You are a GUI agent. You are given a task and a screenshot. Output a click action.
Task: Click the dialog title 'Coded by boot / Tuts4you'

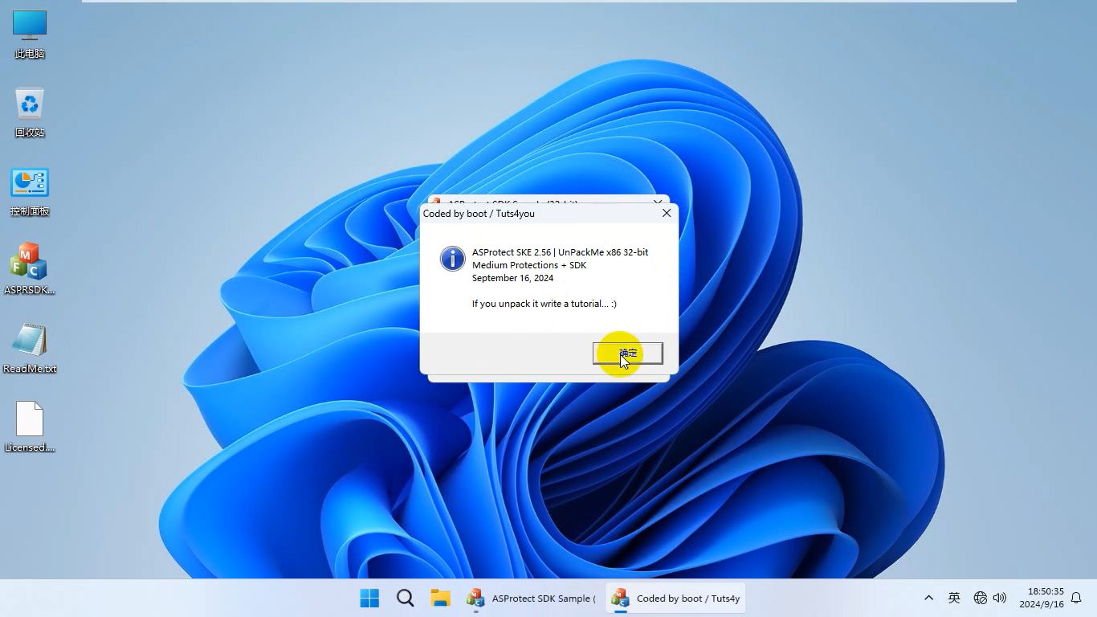pyautogui.click(x=479, y=214)
